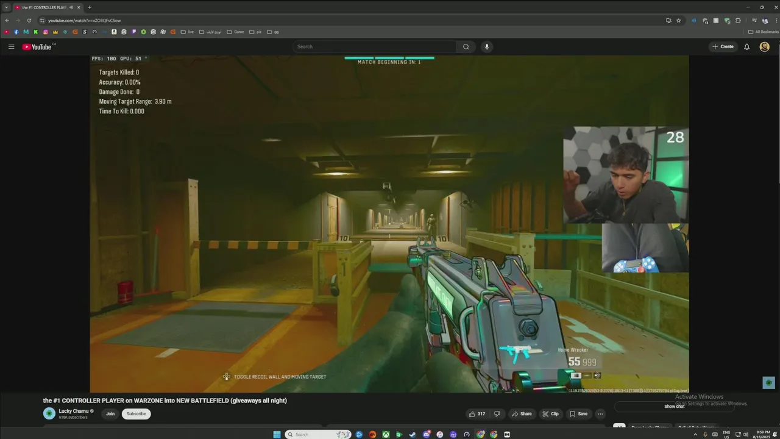Click the '618K subscribers' text
The image size is (780, 439).
click(73, 417)
